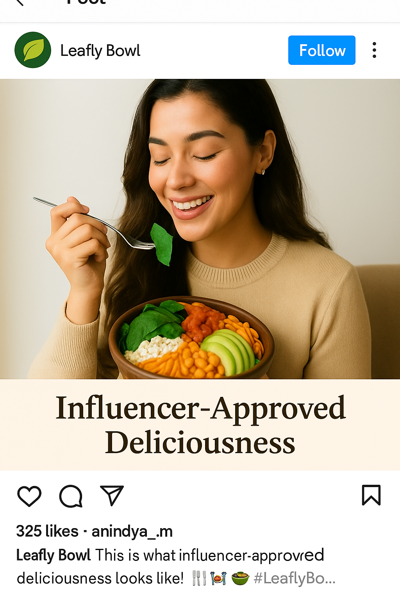The height and width of the screenshot is (600, 400).
Task: Open the three-dot more options menu
Action: [374, 50]
